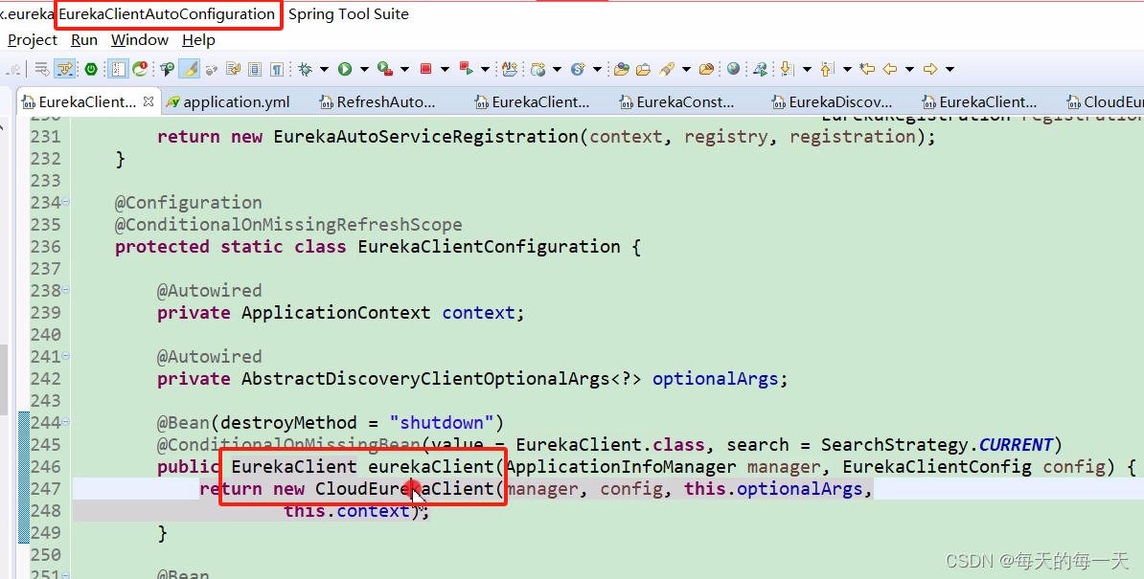Image resolution: width=1144 pixels, height=579 pixels.
Task: Open the Project menu
Action: [x=33, y=40]
